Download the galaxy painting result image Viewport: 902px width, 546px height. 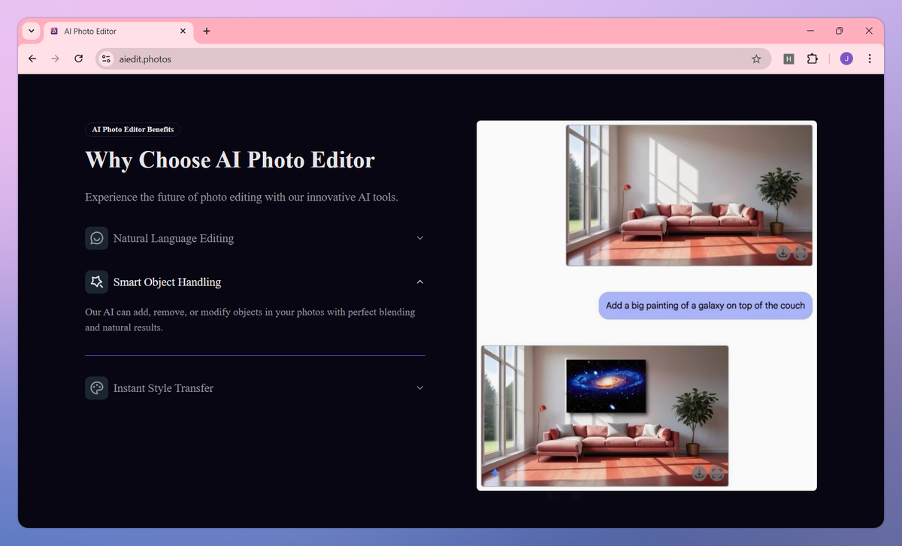click(698, 473)
